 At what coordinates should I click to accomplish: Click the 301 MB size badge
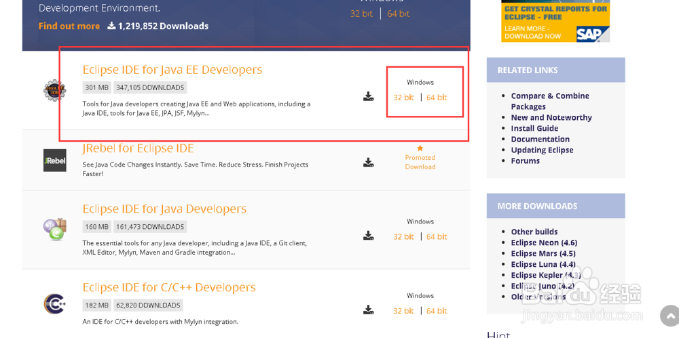pos(96,87)
